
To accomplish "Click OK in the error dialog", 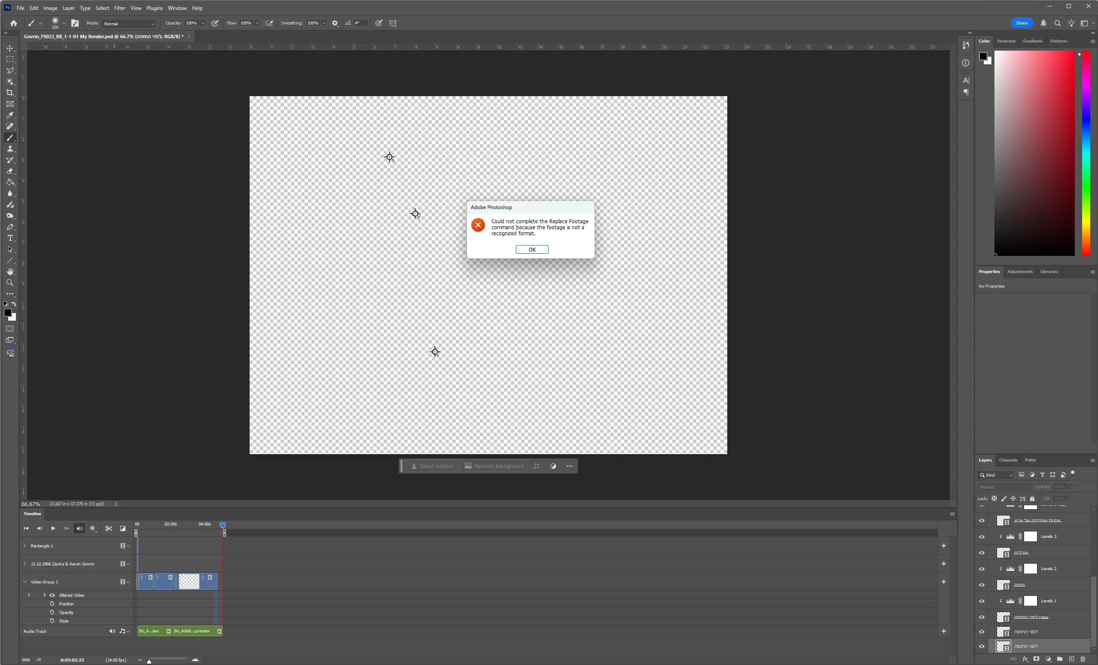I will click(532, 249).
